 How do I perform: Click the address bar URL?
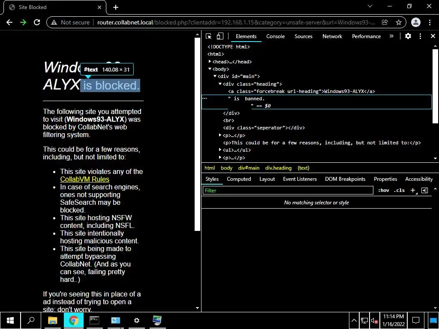(x=236, y=22)
